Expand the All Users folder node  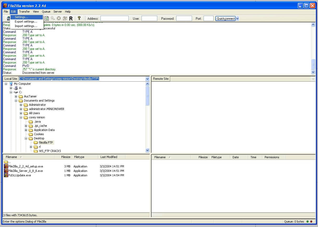pos(21,113)
